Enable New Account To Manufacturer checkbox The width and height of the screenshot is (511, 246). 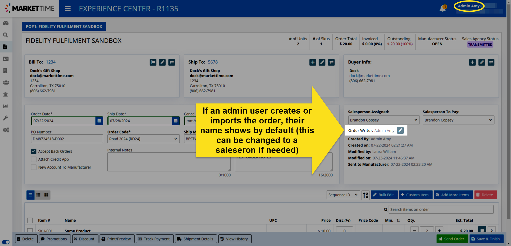(x=34, y=167)
